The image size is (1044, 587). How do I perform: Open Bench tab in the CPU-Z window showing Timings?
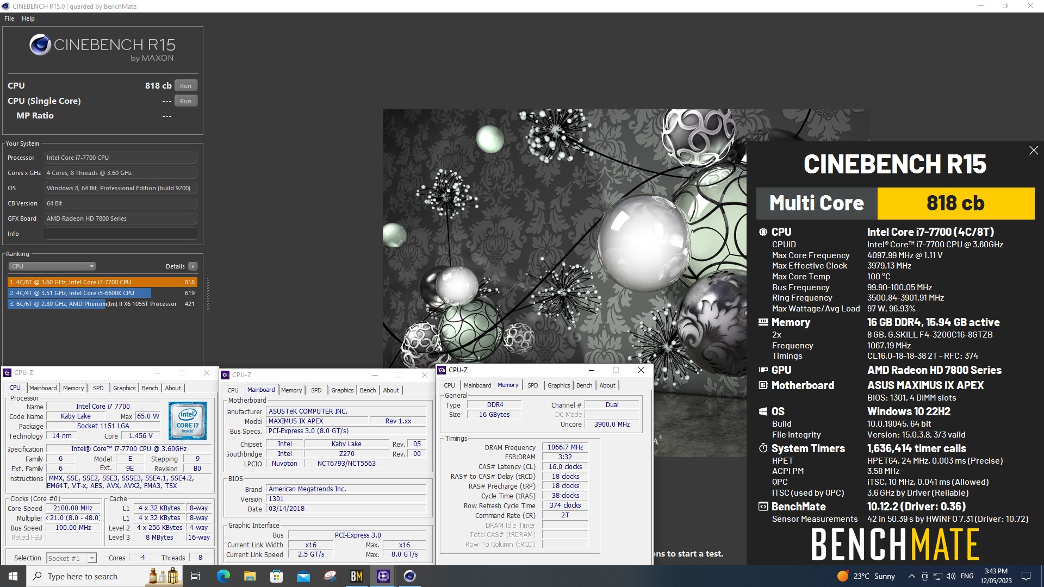pyautogui.click(x=585, y=385)
